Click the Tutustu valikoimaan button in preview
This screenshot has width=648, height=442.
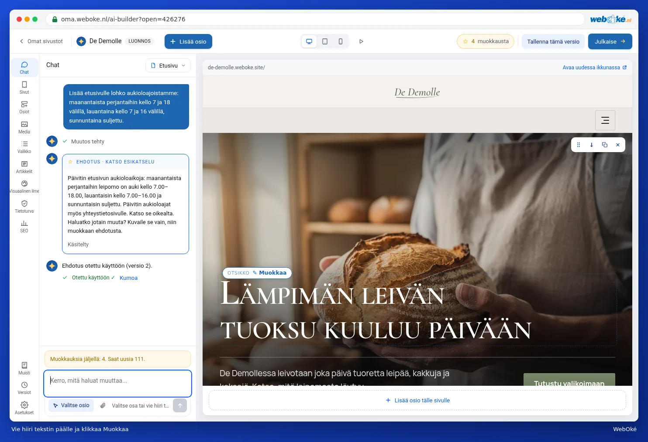(569, 380)
